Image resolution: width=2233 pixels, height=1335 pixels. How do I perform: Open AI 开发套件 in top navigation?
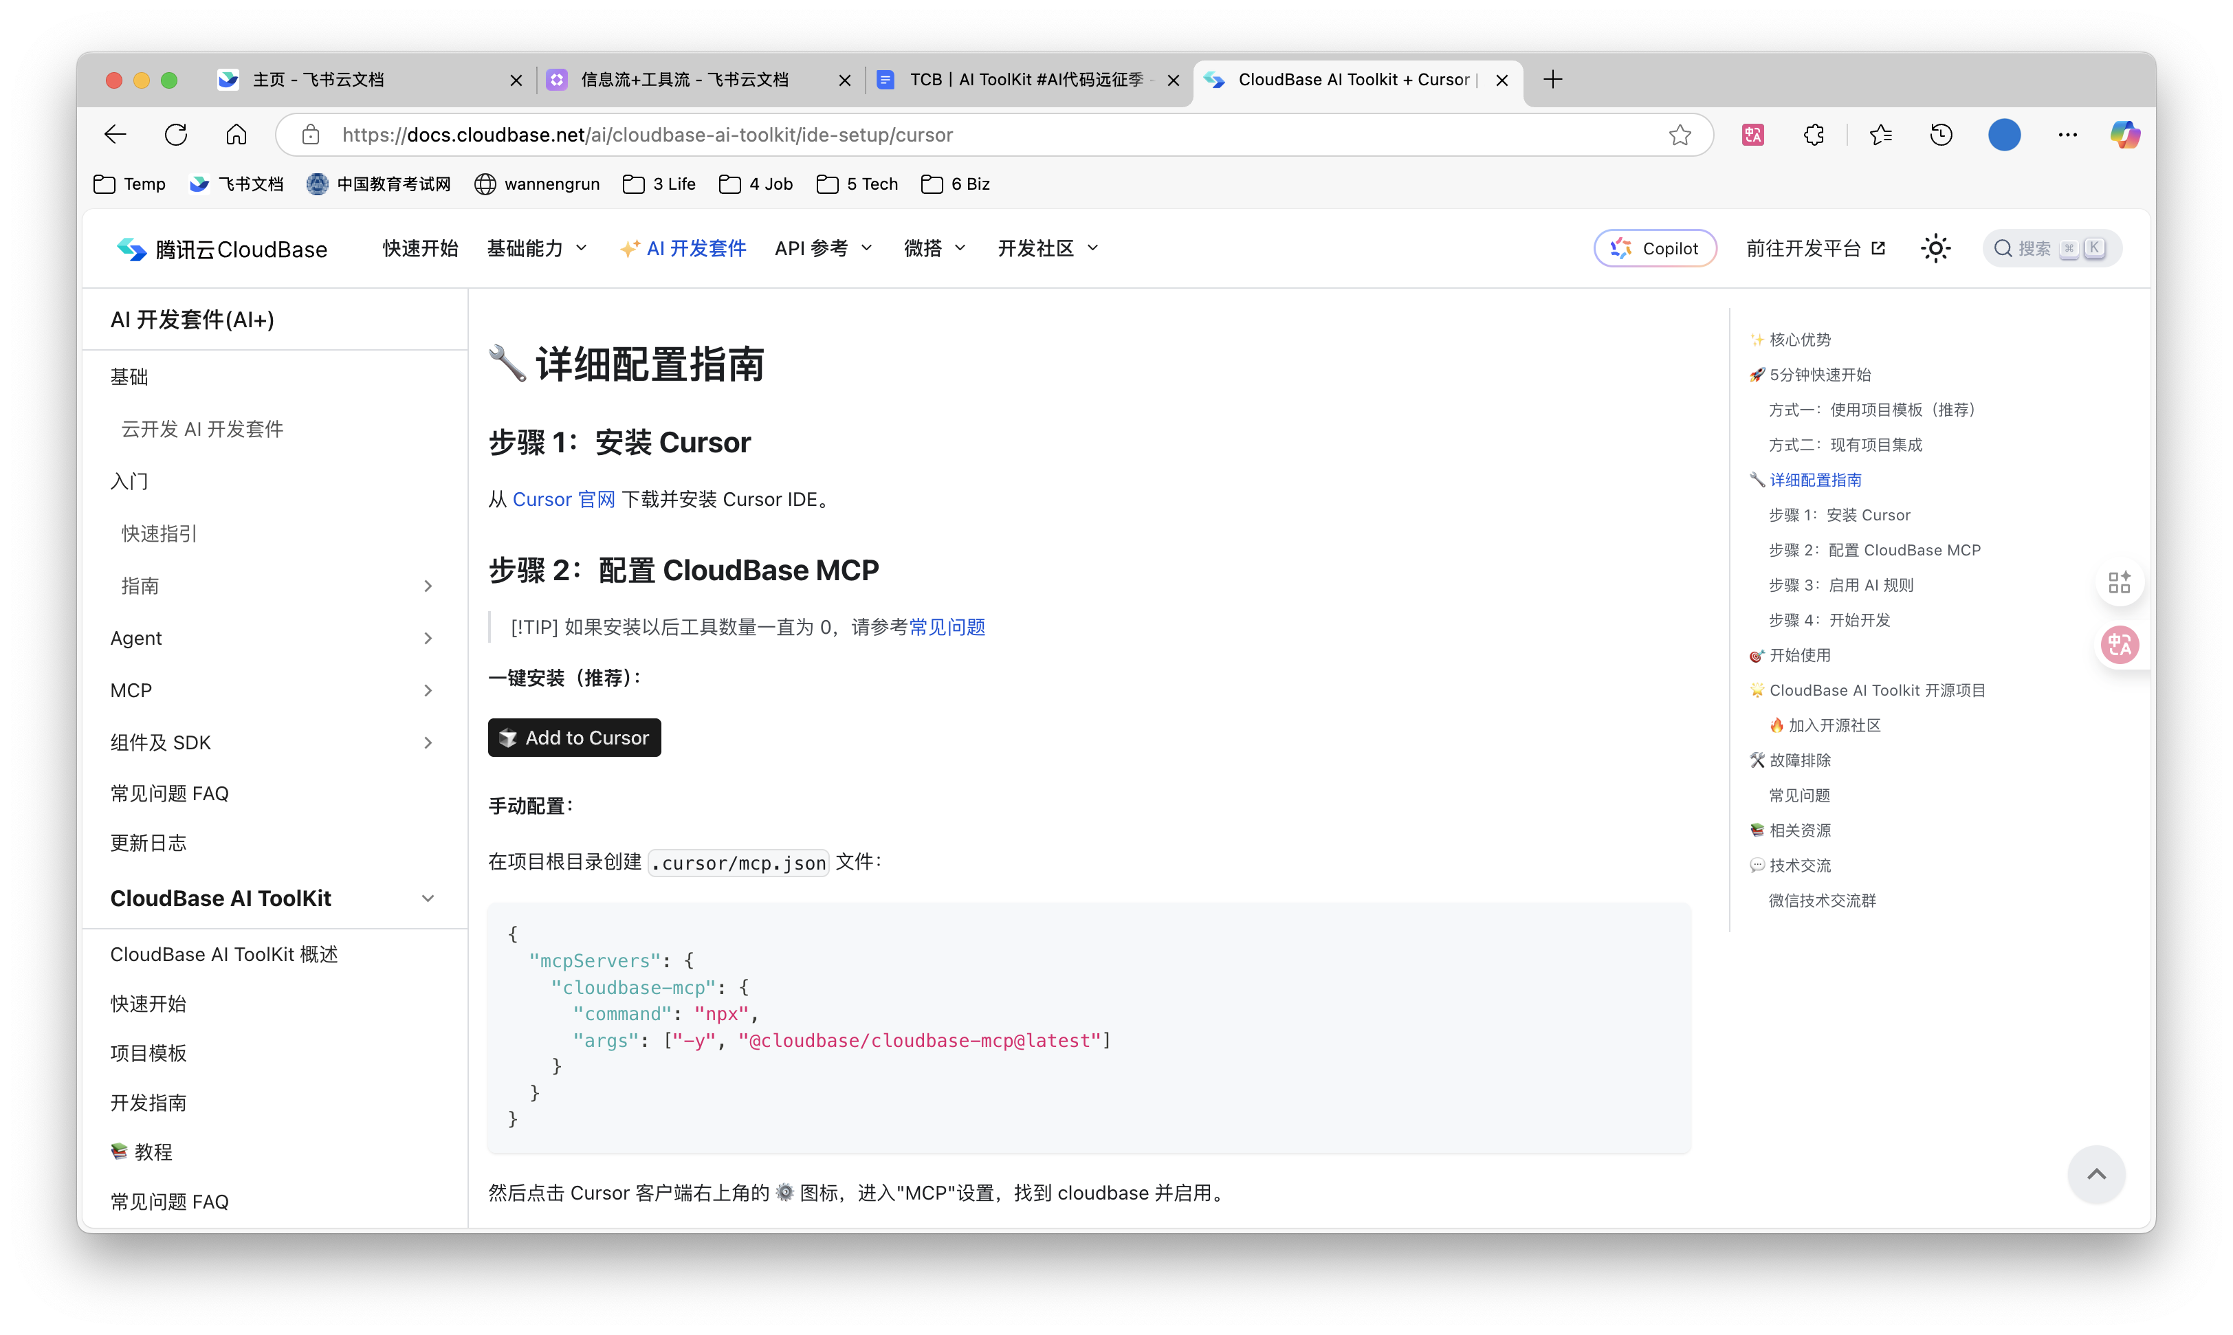(683, 248)
